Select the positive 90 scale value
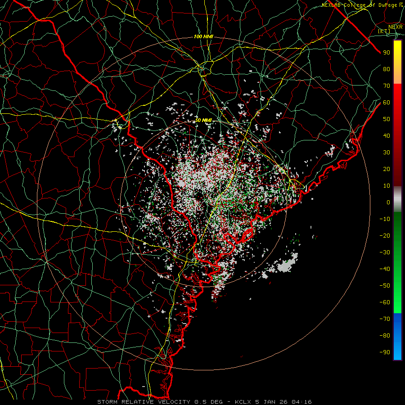The height and width of the screenshot is (405, 405). (387, 53)
